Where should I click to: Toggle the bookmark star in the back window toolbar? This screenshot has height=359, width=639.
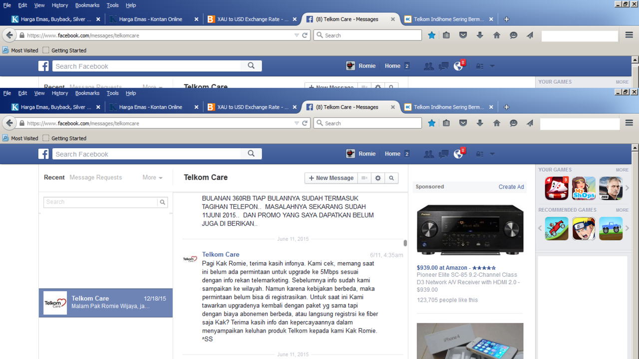tap(432, 35)
